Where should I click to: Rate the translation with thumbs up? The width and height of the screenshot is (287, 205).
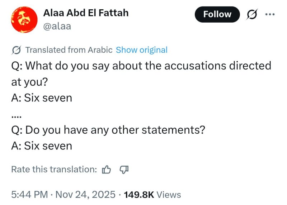tap(106, 169)
